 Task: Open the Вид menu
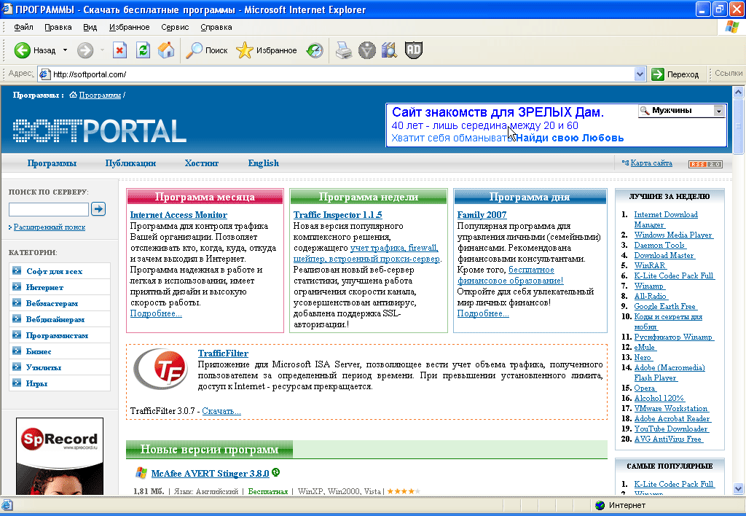click(x=90, y=27)
